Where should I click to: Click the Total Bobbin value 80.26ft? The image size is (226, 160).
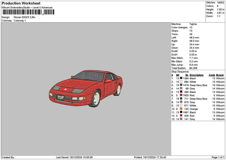point(193,68)
